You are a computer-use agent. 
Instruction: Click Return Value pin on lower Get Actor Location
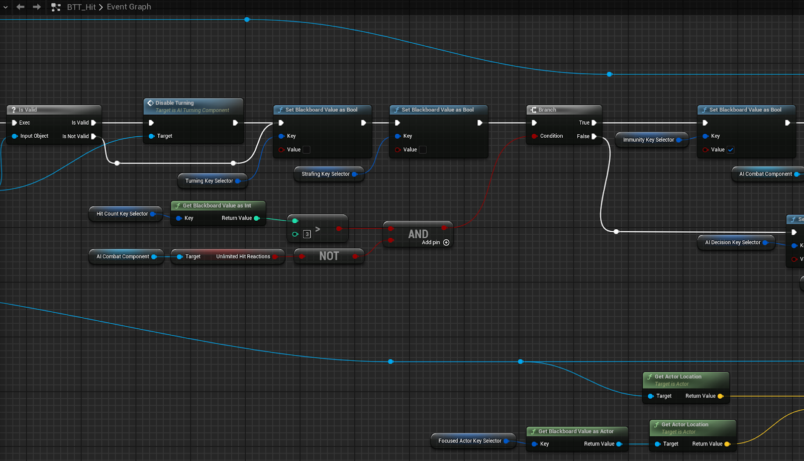coord(728,444)
